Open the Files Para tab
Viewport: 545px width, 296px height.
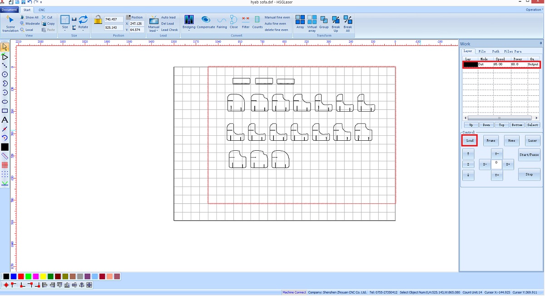coord(513,51)
